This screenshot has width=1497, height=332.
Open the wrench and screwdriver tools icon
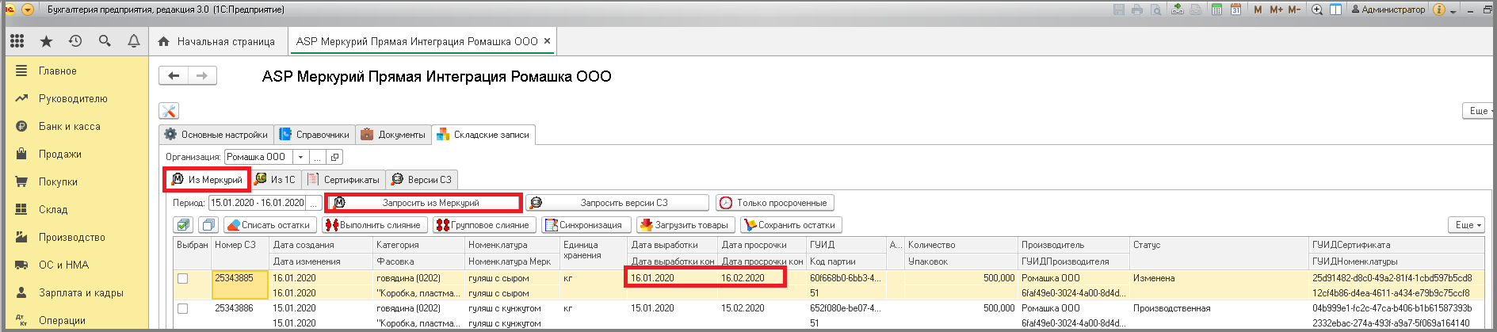[x=169, y=111]
